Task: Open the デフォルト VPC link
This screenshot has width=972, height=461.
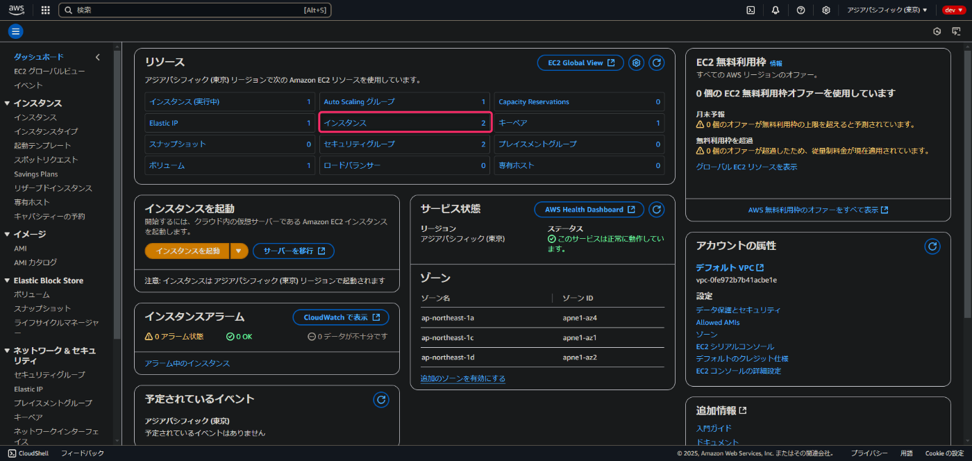Action: [730, 267]
